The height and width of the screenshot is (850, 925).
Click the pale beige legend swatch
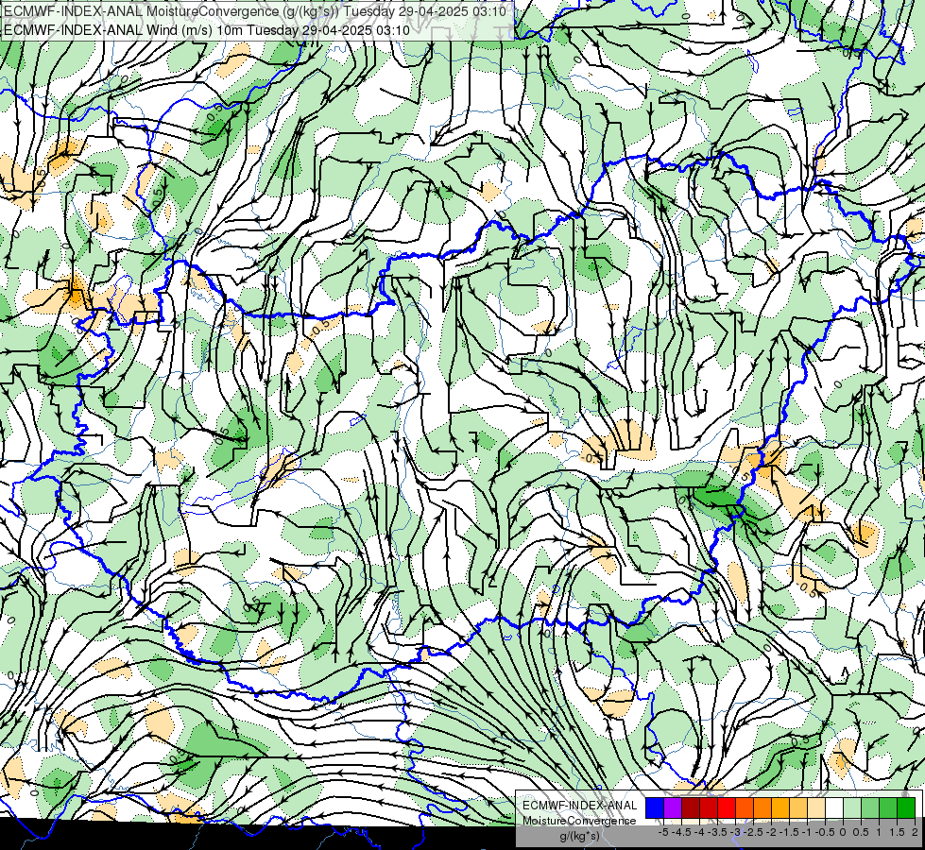coord(816,807)
